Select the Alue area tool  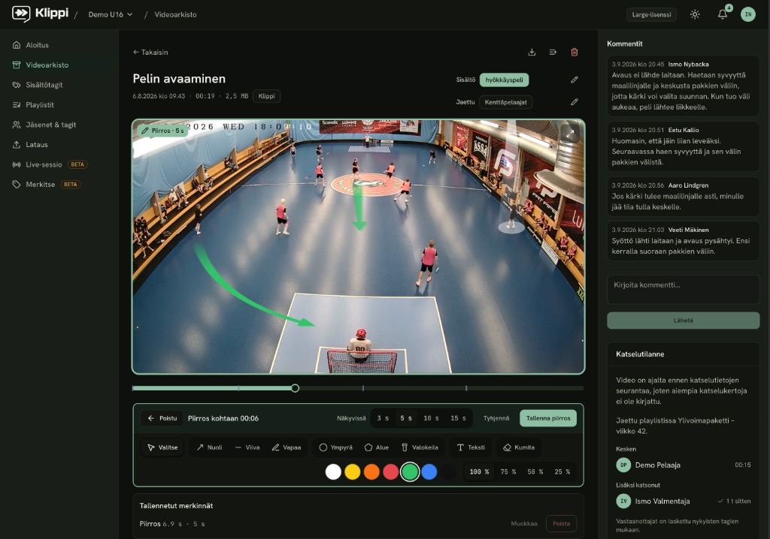[x=377, y=447]
